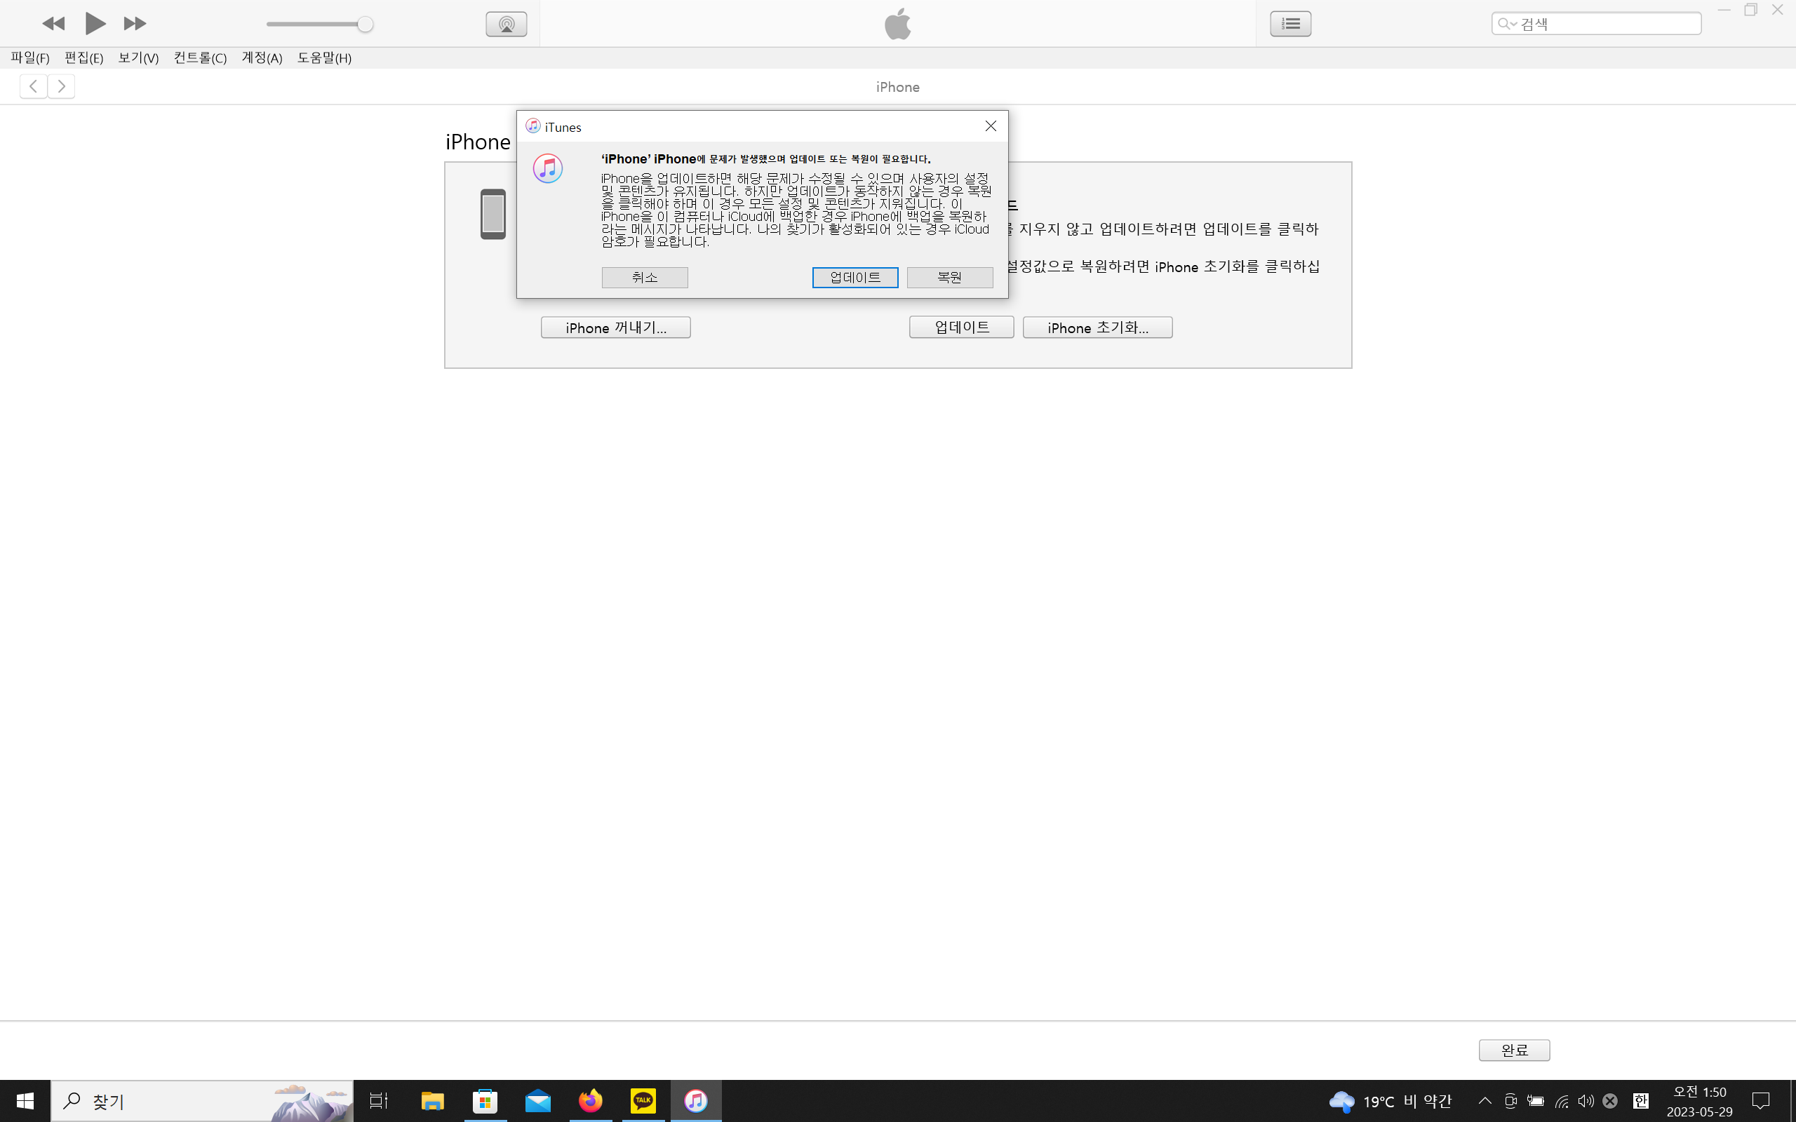Click 업데이트 in the iTunes dialog
This screenshot has height=1122, width=1796.
[855, 278]
